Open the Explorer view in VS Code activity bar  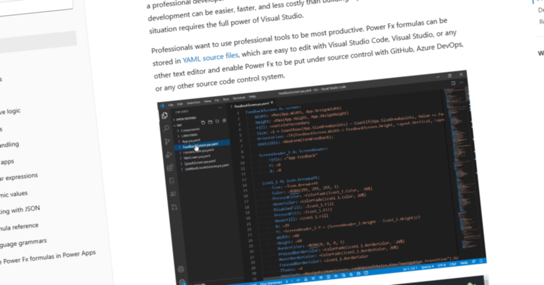(164, 115)
